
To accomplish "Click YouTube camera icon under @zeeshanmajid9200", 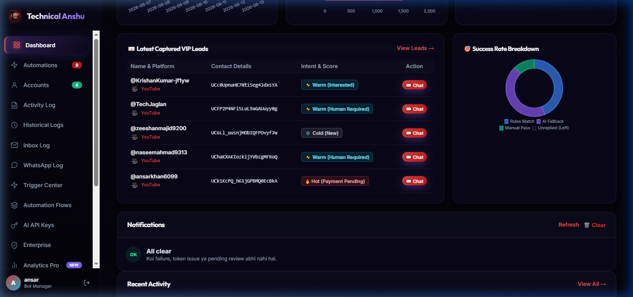I will 134,137.
